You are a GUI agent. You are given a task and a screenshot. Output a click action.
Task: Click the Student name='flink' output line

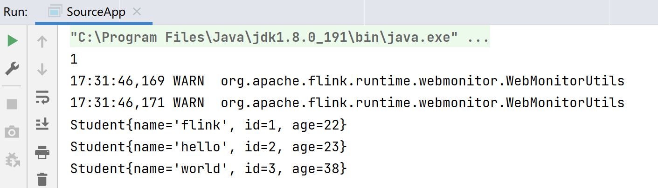click(x=208, y=125)
